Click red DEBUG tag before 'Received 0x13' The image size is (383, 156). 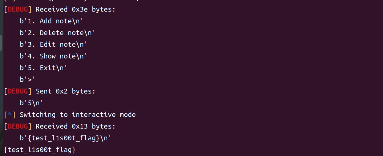(x=18, y=126)
